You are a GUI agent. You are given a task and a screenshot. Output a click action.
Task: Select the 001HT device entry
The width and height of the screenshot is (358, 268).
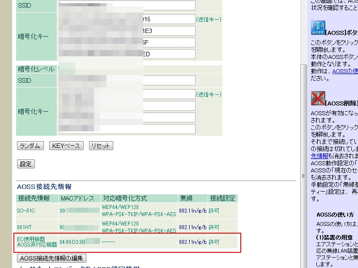tap(25, 227)
